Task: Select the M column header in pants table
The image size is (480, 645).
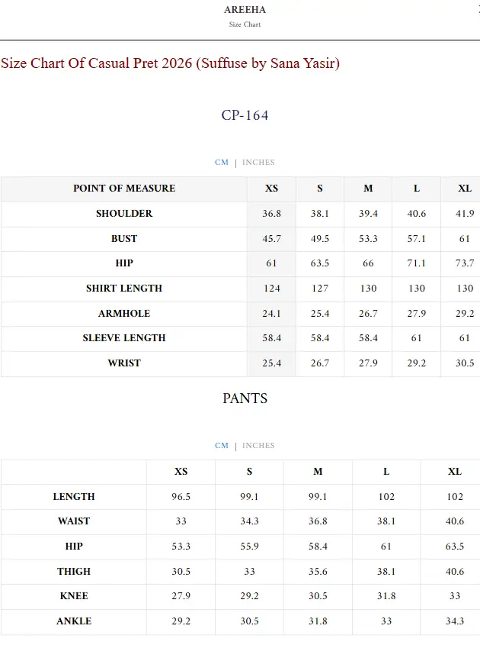Action: tap(317, 472)
